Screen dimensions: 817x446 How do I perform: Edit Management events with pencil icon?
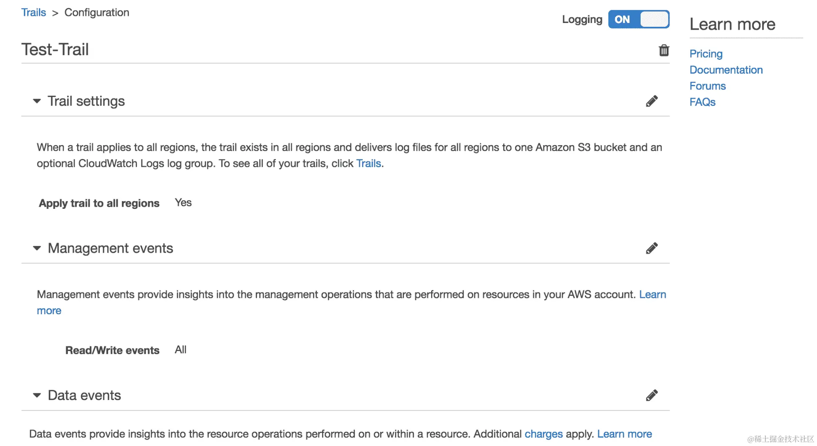(x=652, y=249)
